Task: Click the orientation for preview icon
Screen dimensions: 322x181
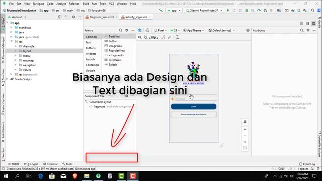Action: [147, 30]
